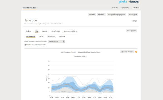Switch to the Lådagram chart view

pyautogui.click(x=68, y=52)
